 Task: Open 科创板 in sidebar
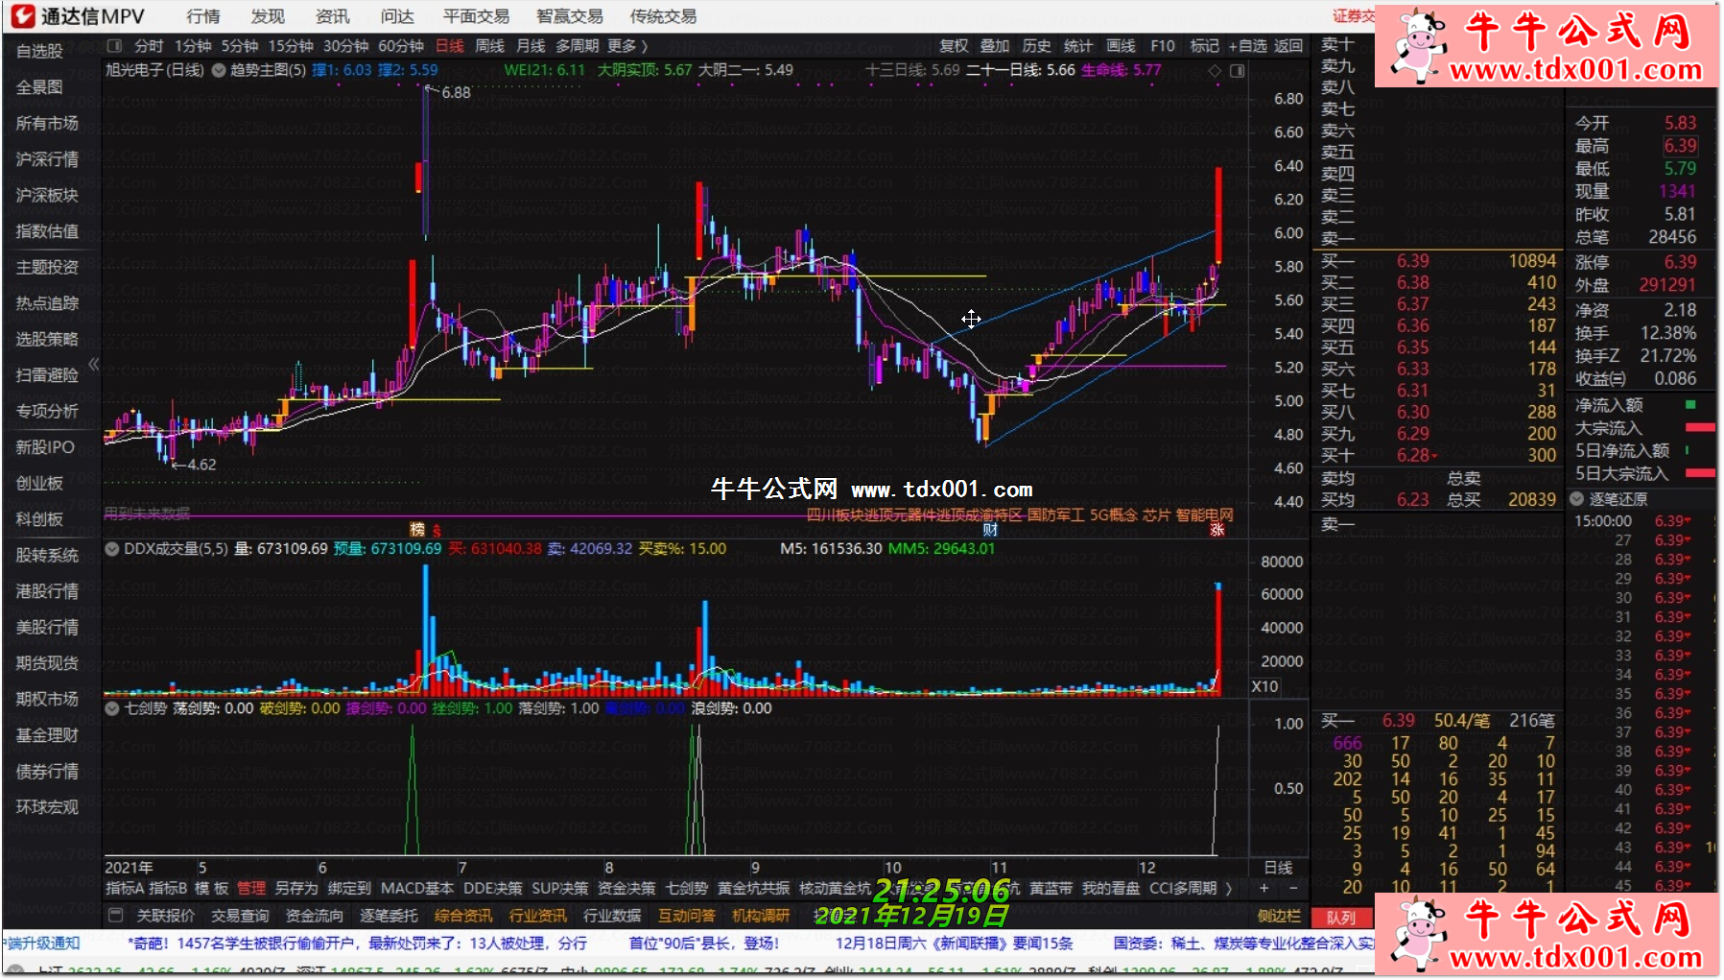[x=39, y=518]
